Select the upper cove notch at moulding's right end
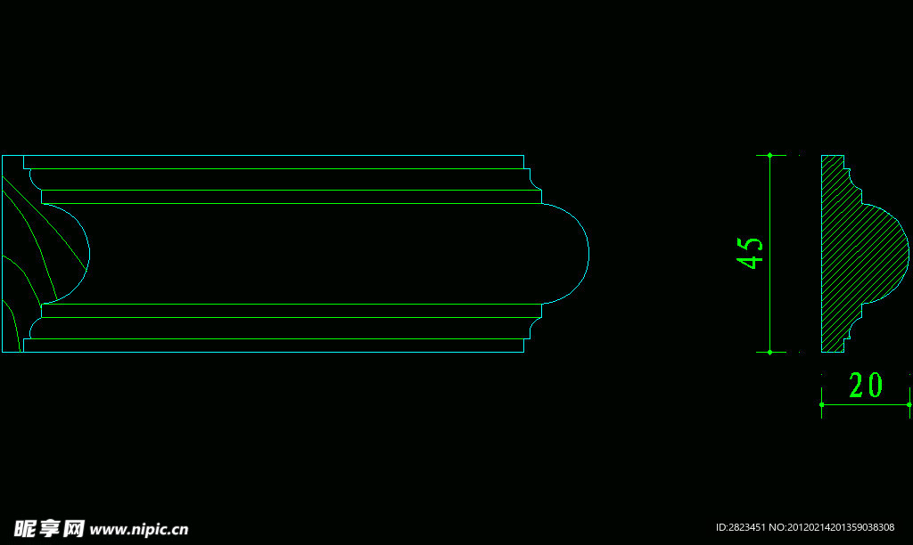Viewport: 913px width, 545px height. tap(533, 182)
